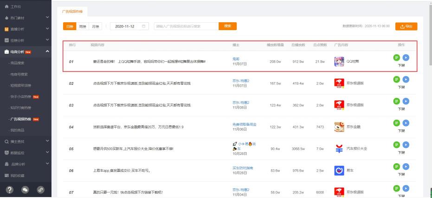Open the green details icon in row 06
Image resolution: width=432 pixels, height=198 pixels.
point(396,166)
